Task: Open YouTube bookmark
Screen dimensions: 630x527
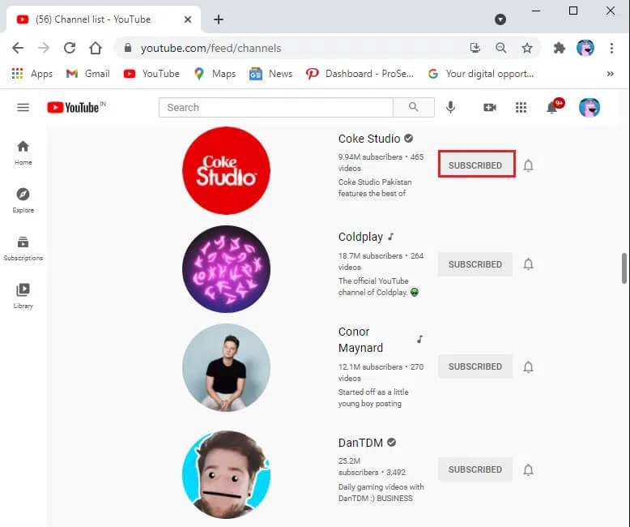Action: click(x=151, y=74)
